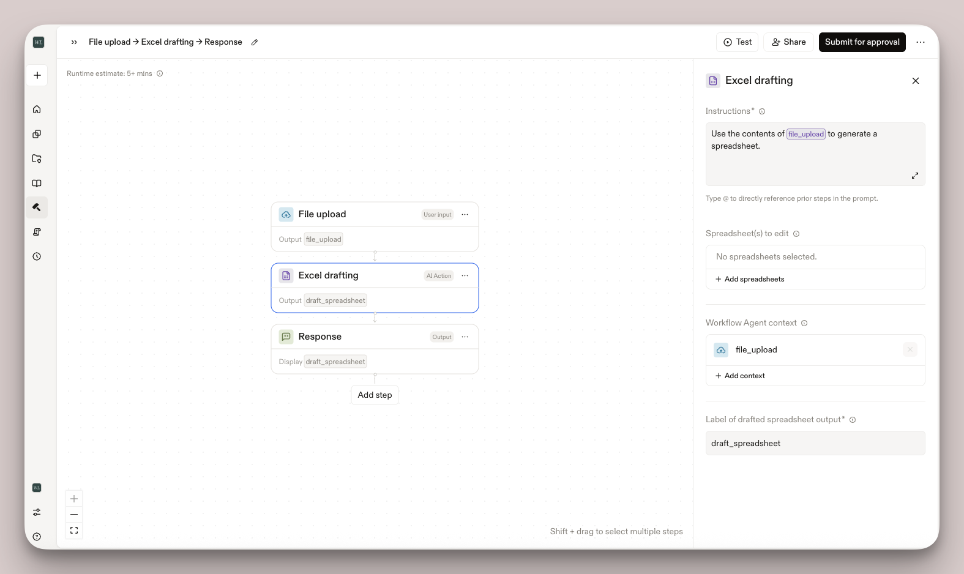Open the scroll document icon in sidebar
The image size is (964, 574).
click(37, 232)
